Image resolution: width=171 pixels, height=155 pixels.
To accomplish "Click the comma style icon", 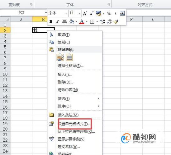I will tap(116, 13).
